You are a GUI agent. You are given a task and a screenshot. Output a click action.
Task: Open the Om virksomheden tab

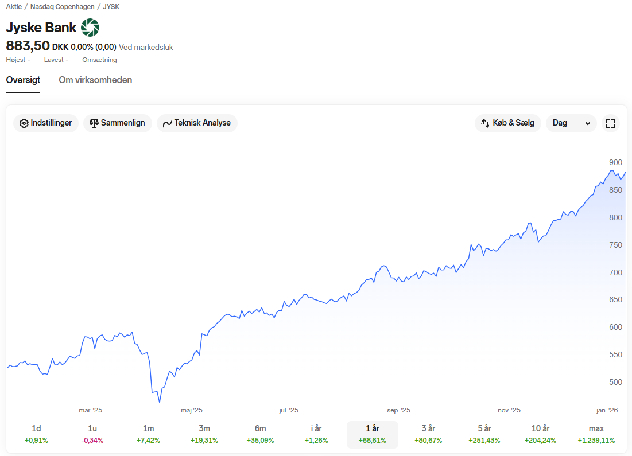[95, 80]
